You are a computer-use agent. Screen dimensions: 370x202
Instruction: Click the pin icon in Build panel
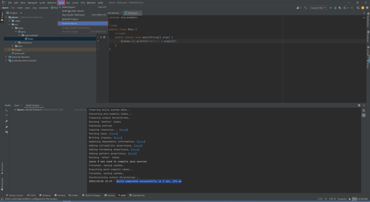7,127
